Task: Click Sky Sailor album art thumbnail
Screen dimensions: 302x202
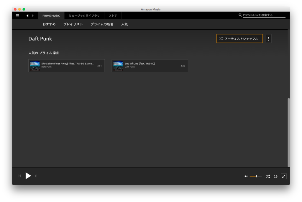Action: [35, 66]
